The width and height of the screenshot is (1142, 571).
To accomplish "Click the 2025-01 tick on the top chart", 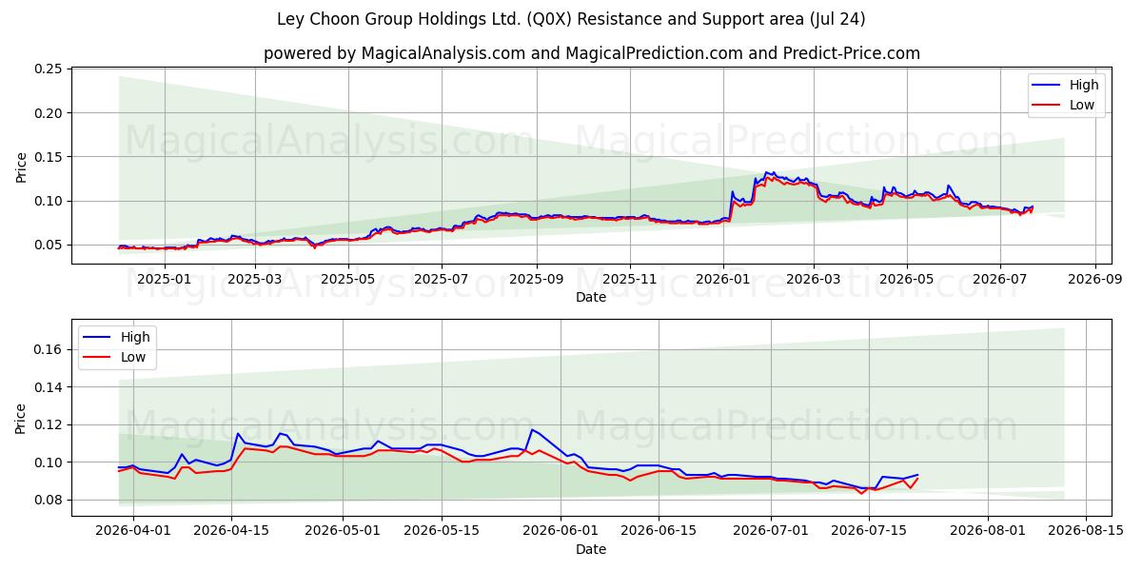I will coord(165,279).
